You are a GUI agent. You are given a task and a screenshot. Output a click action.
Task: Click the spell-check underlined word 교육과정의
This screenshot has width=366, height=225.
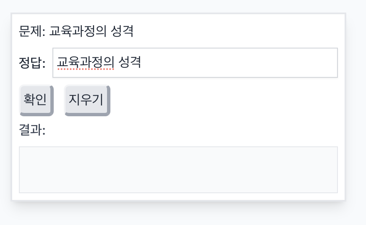point(86,62)
